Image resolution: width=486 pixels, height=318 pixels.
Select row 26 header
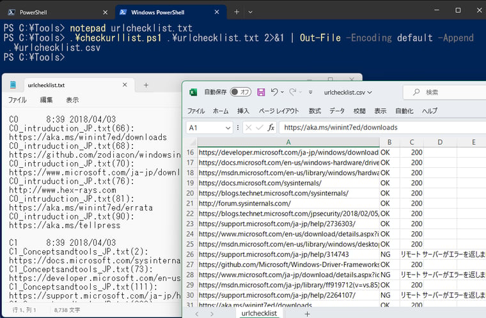pyautogui.click(x=191, y=254)
